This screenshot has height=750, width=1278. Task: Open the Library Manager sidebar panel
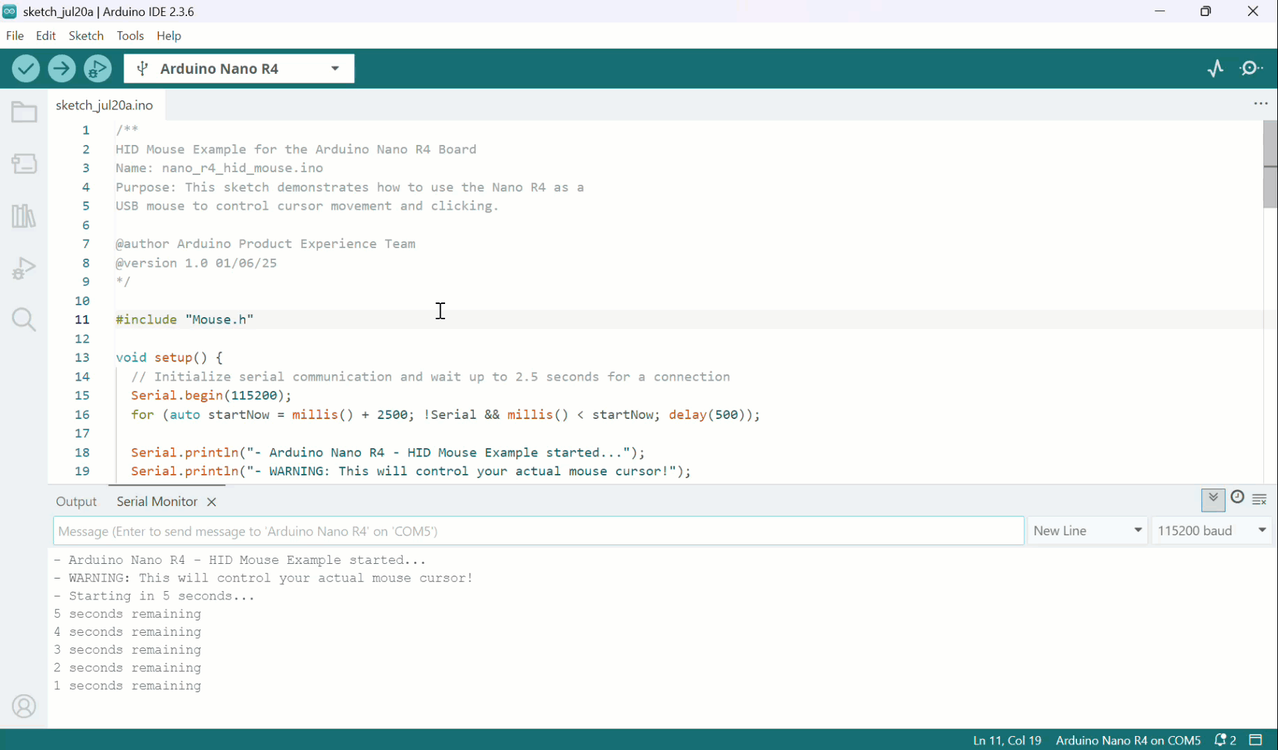pos(24,216)
